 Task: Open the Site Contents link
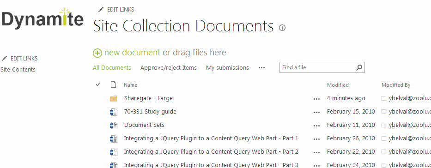18,69
